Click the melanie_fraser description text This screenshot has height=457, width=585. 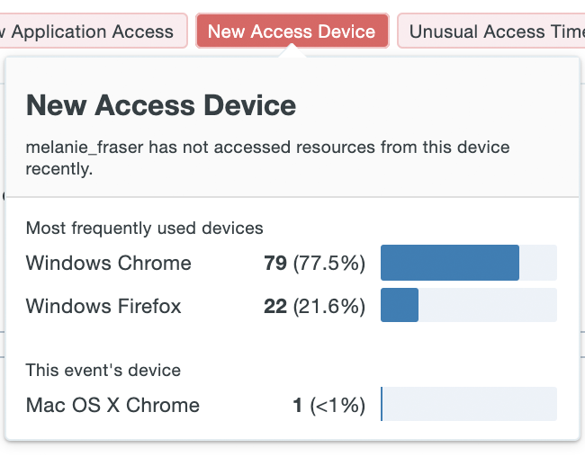coord(267,157)
